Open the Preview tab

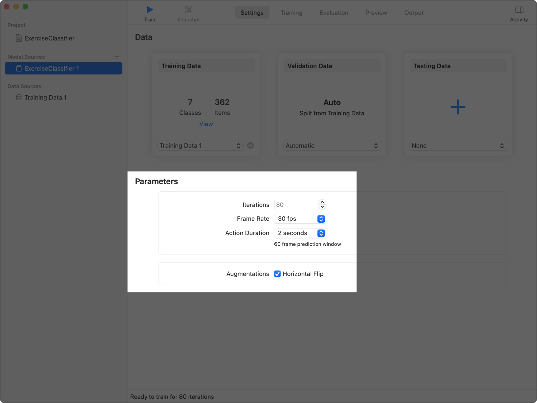376,13
